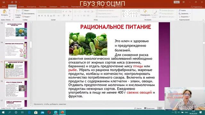This screenshot has width=205, height=115.
Task: Click the Clear Formatting eraser icon
Action: (70, 11)
